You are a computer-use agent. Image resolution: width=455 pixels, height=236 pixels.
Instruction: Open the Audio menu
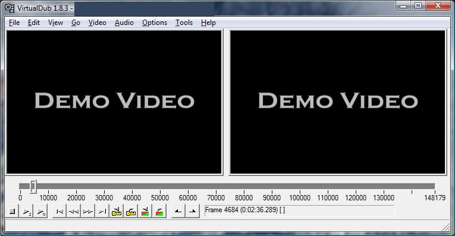click(x=124, y=23)
